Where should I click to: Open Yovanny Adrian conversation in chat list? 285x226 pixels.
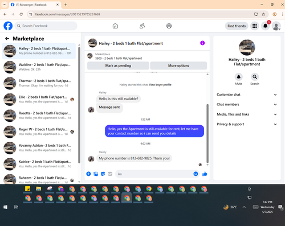click(x=39, y=147)
